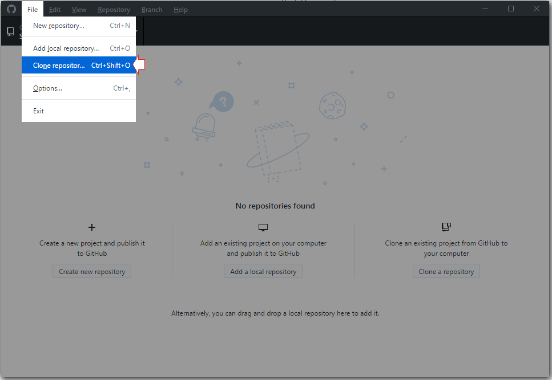The height and width of the screenshot is (380, 552).
Task: Click the computer monitor icon above Add existing project
Action: [263, 227]
